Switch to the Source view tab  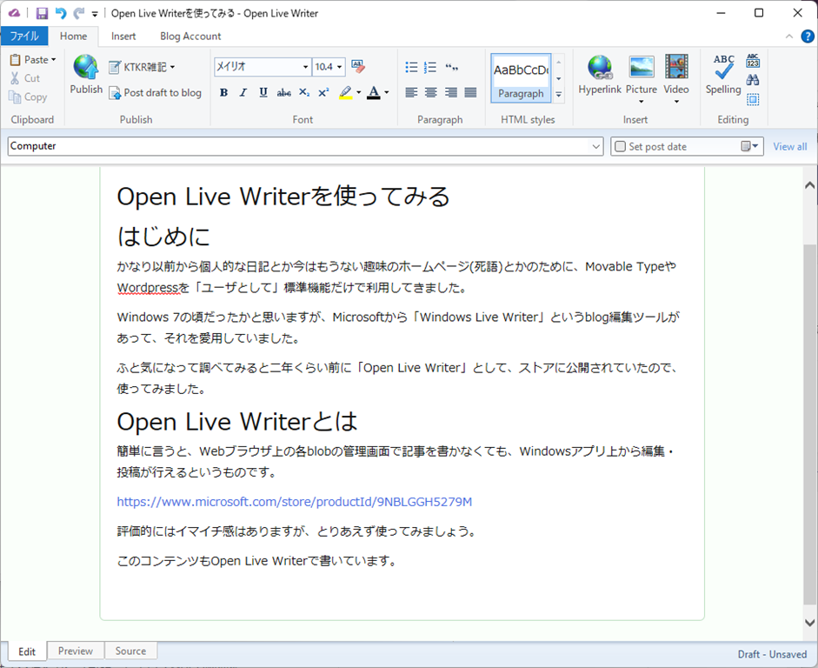pos(130,651)
